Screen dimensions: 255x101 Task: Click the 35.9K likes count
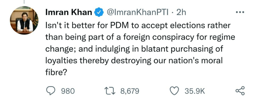(x=195, y=91)
